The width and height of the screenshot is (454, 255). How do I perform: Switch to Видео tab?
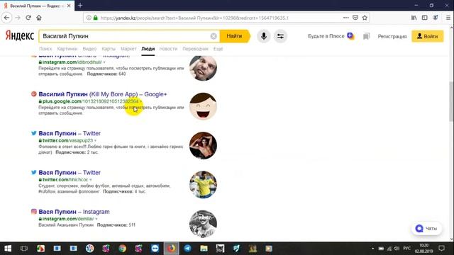[89, 49]
